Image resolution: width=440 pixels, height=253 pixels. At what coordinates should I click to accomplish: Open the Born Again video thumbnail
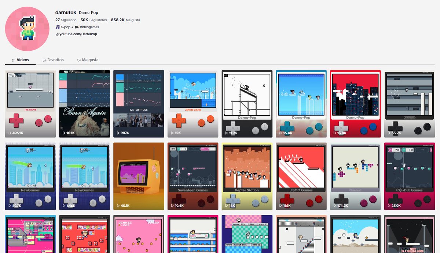tap(85, 104)
